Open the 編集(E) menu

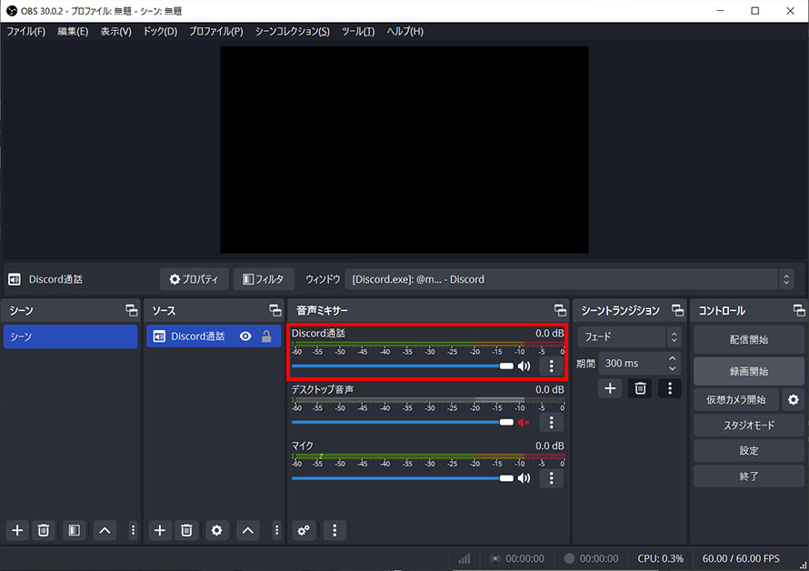pos(73,32)
